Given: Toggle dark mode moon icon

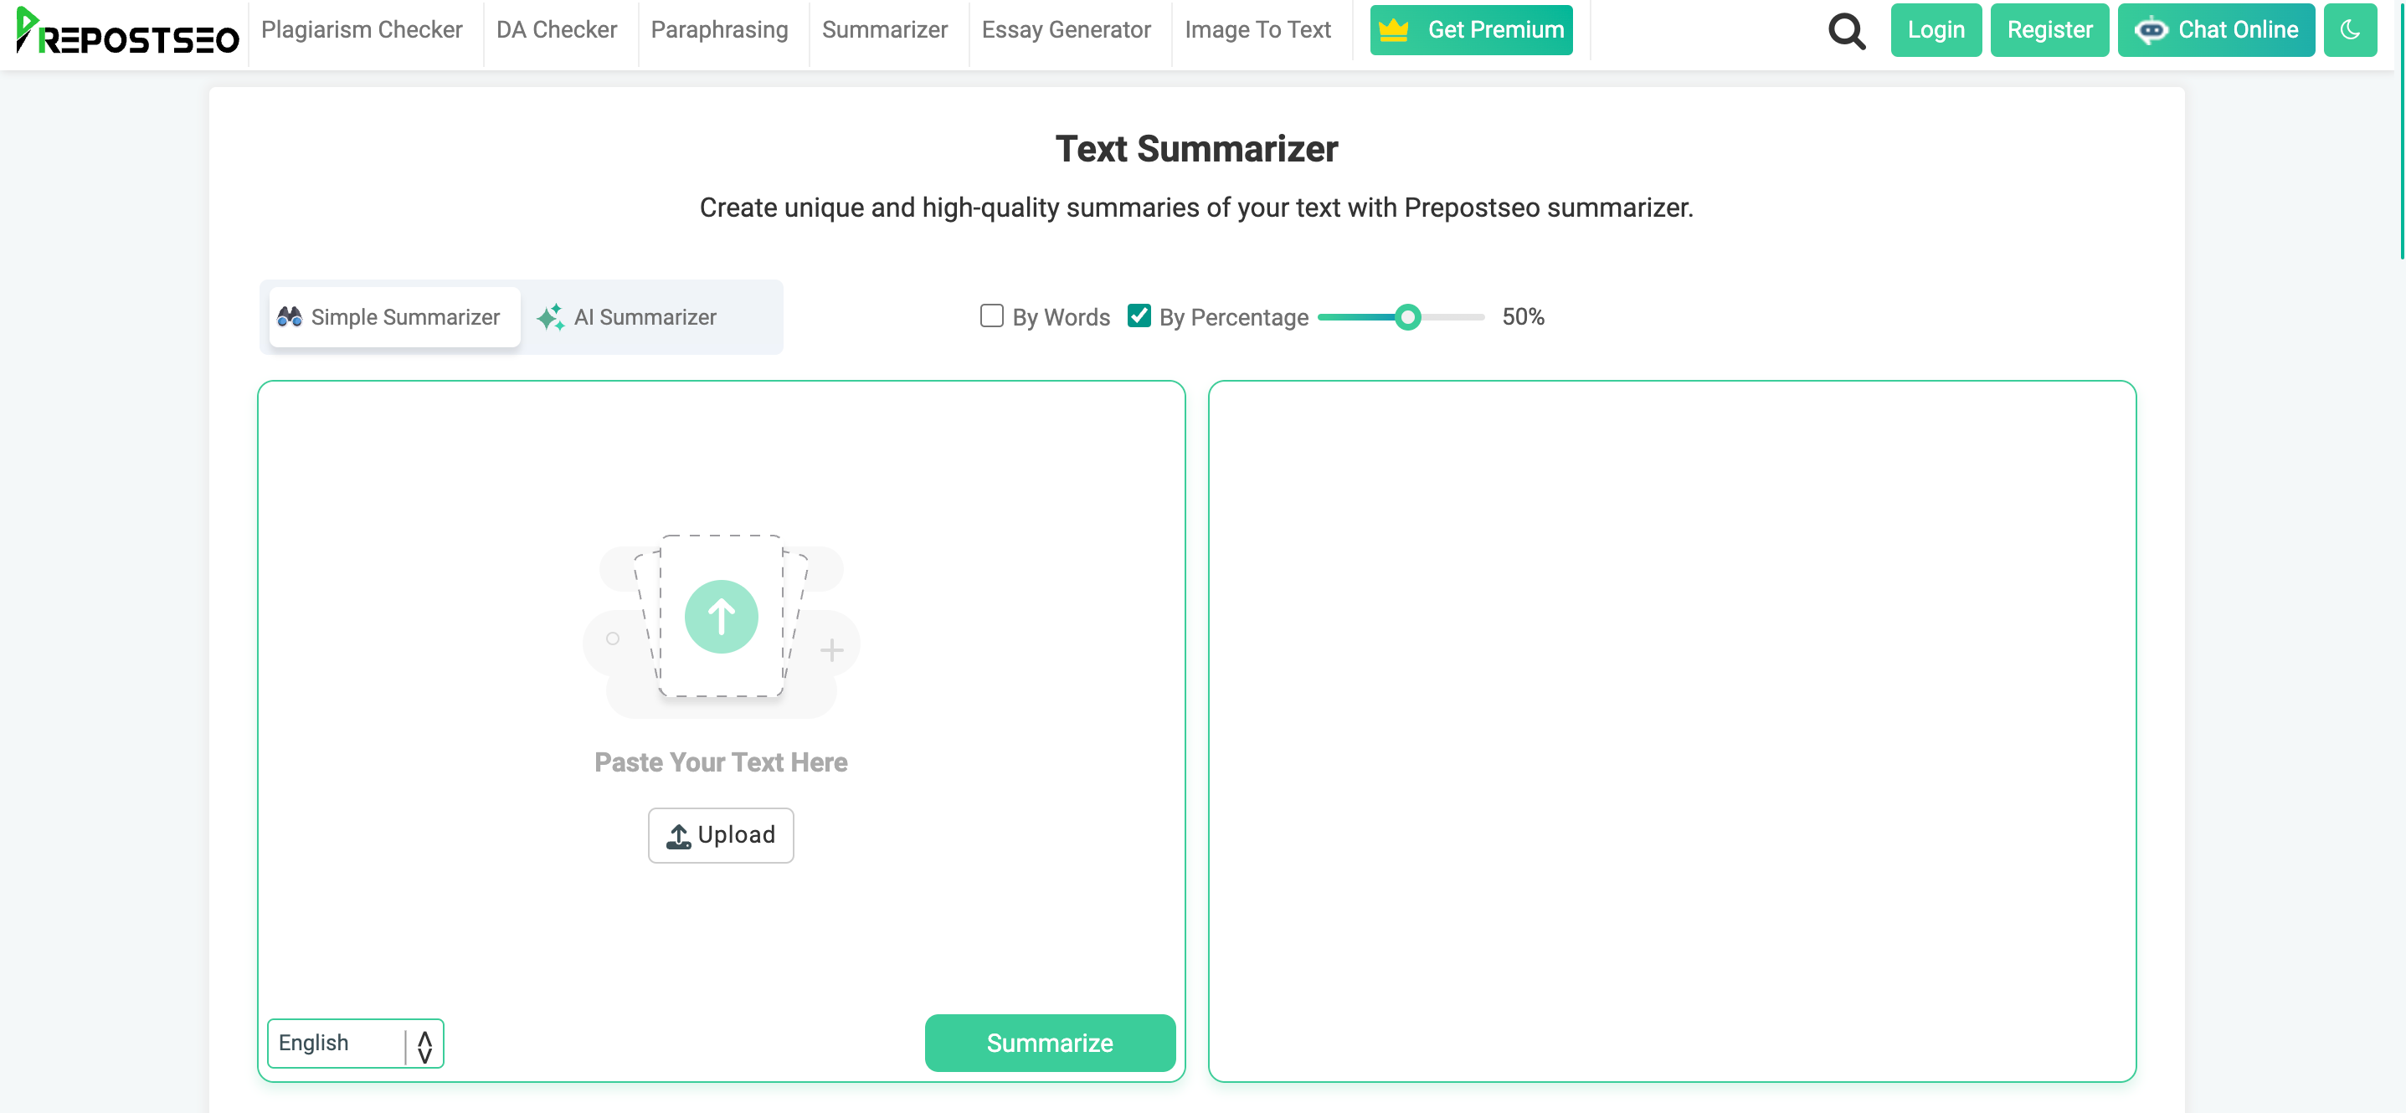Looking at the screenshot, I should pos(2350,30).
